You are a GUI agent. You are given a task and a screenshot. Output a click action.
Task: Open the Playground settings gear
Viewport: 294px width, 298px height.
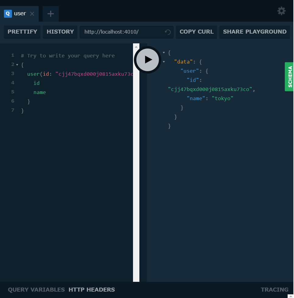[281, 11]
